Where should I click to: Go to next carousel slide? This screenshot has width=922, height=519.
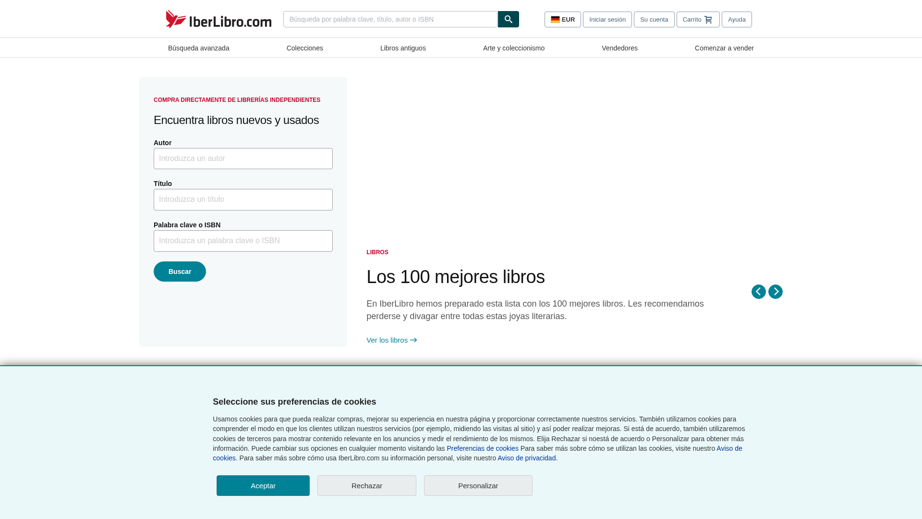(776, 292)
